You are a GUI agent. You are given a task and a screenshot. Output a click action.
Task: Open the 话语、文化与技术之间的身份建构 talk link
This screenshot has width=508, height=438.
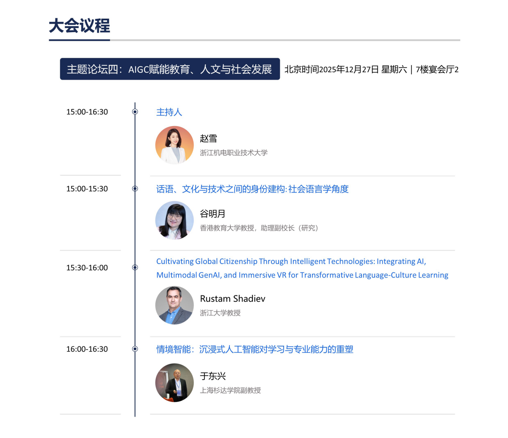click(x=252, y=189)
